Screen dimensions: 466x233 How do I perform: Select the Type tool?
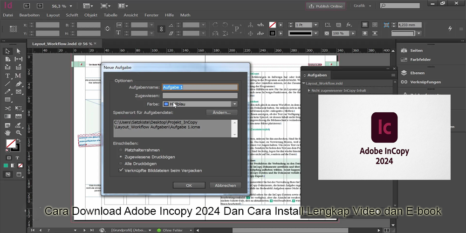(x=8, y=76)
